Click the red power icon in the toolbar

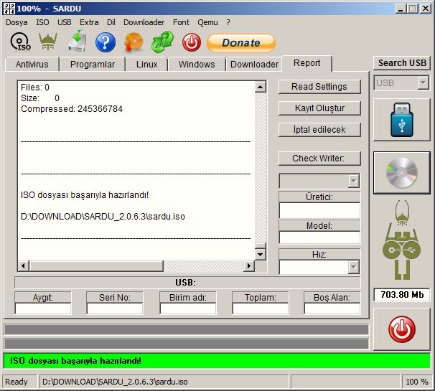click(x=192, y=43)
